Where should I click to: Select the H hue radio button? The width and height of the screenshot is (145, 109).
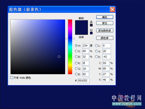[76, 46]
